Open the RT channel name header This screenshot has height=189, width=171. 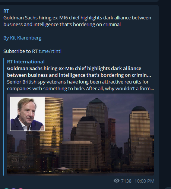(x=6, y=11)
